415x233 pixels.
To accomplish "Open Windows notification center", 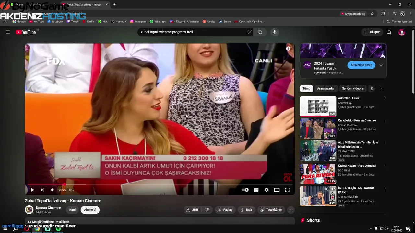I will (x=408, y=229).
